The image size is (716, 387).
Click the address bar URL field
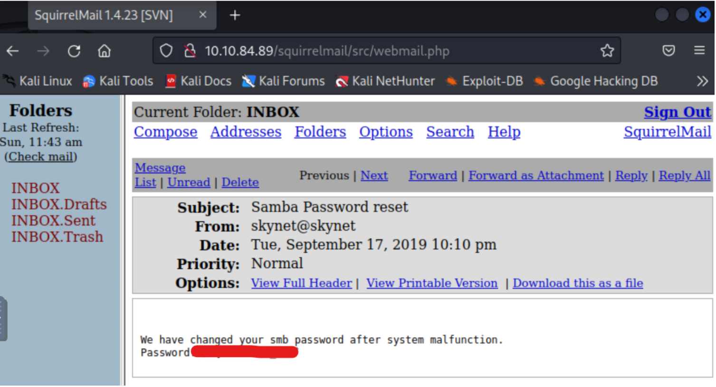click(380, 51)
